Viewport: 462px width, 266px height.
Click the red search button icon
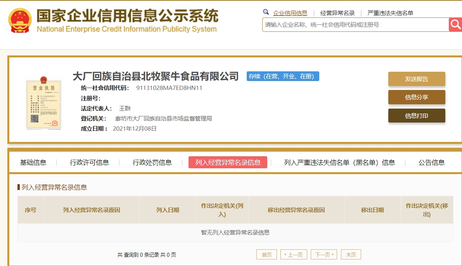tap(455, 24)
